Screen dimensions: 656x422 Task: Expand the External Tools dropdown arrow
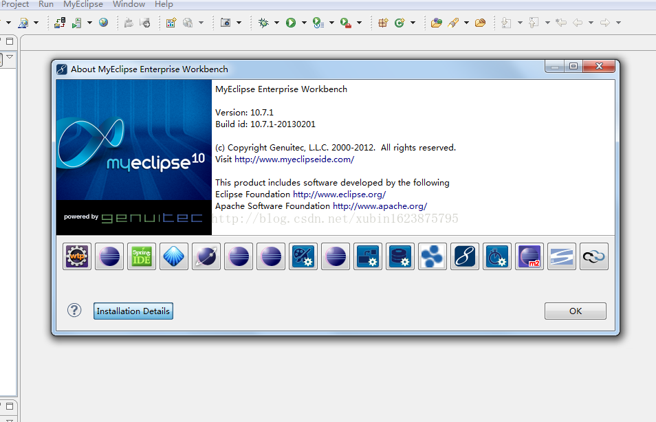click(x=359, y=23)
